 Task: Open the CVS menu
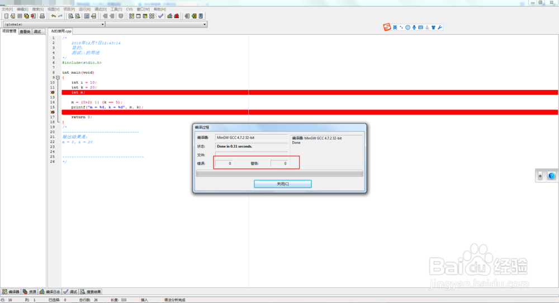[130, 10]
